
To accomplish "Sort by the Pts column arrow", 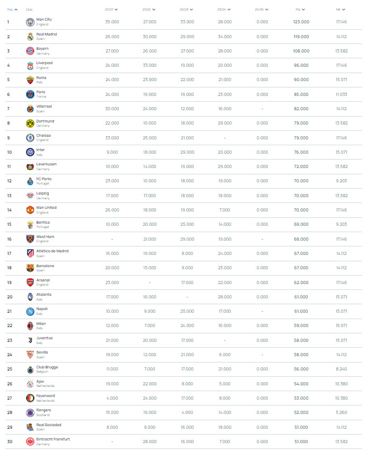I will (303, 9).
